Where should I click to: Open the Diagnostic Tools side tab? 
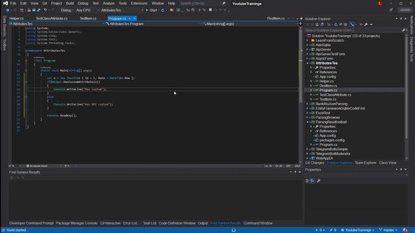412,49
